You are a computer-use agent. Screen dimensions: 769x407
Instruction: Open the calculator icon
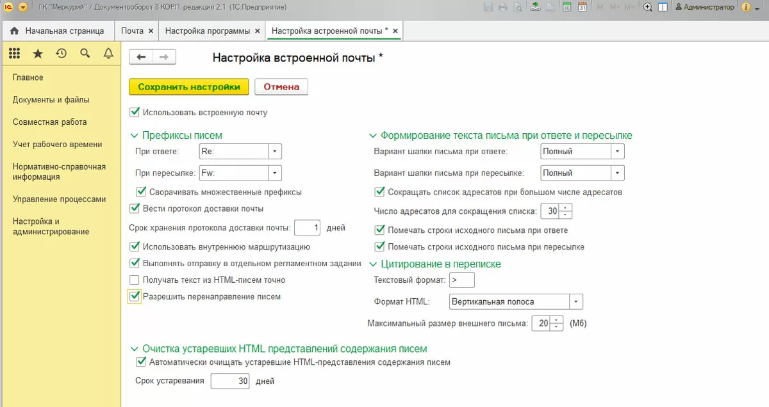pos(567,7)
